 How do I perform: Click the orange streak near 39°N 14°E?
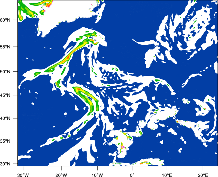(x=179, y=121)
